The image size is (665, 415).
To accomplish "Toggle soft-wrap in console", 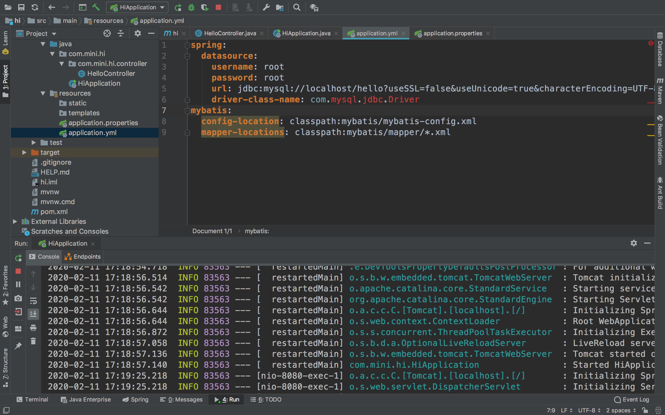I will 33,301.
